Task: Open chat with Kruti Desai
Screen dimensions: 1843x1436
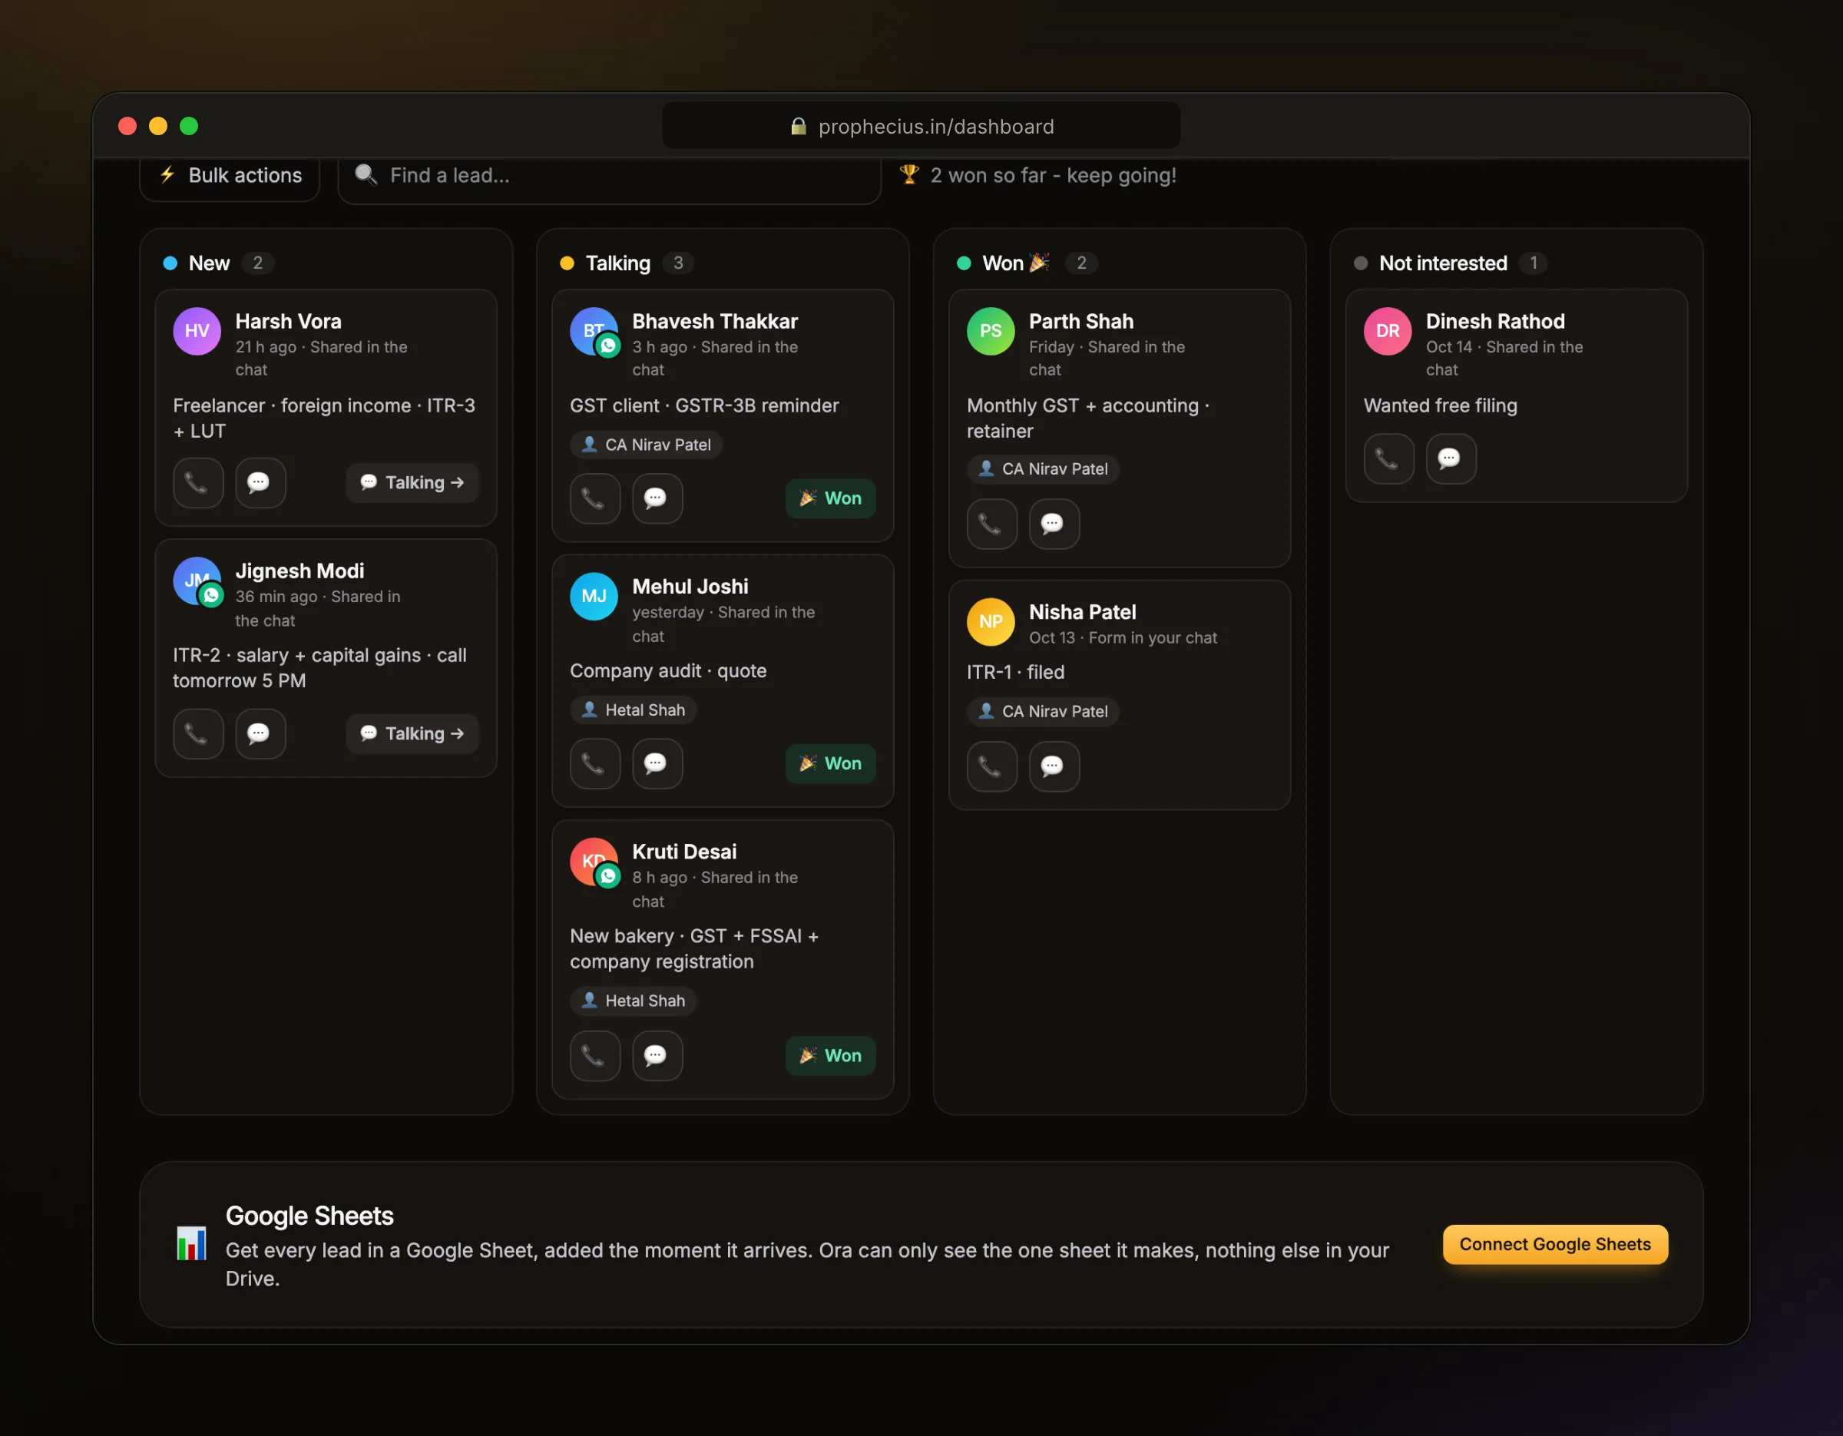Action: coord(657,1055)
